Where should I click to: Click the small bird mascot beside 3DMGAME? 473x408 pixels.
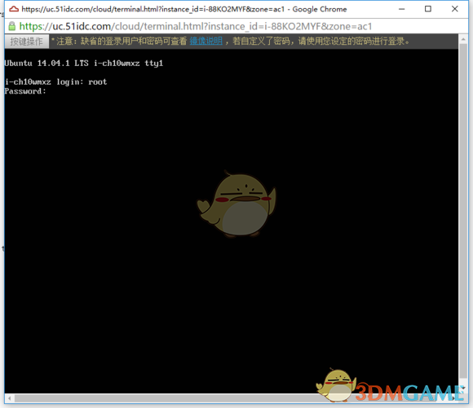click(336, 385)
